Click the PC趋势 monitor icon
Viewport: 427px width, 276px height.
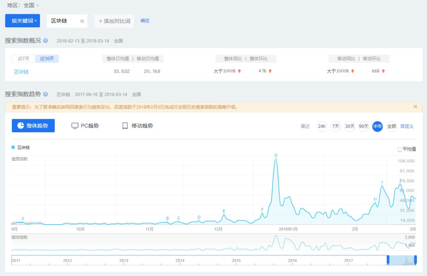pos(75,126)
